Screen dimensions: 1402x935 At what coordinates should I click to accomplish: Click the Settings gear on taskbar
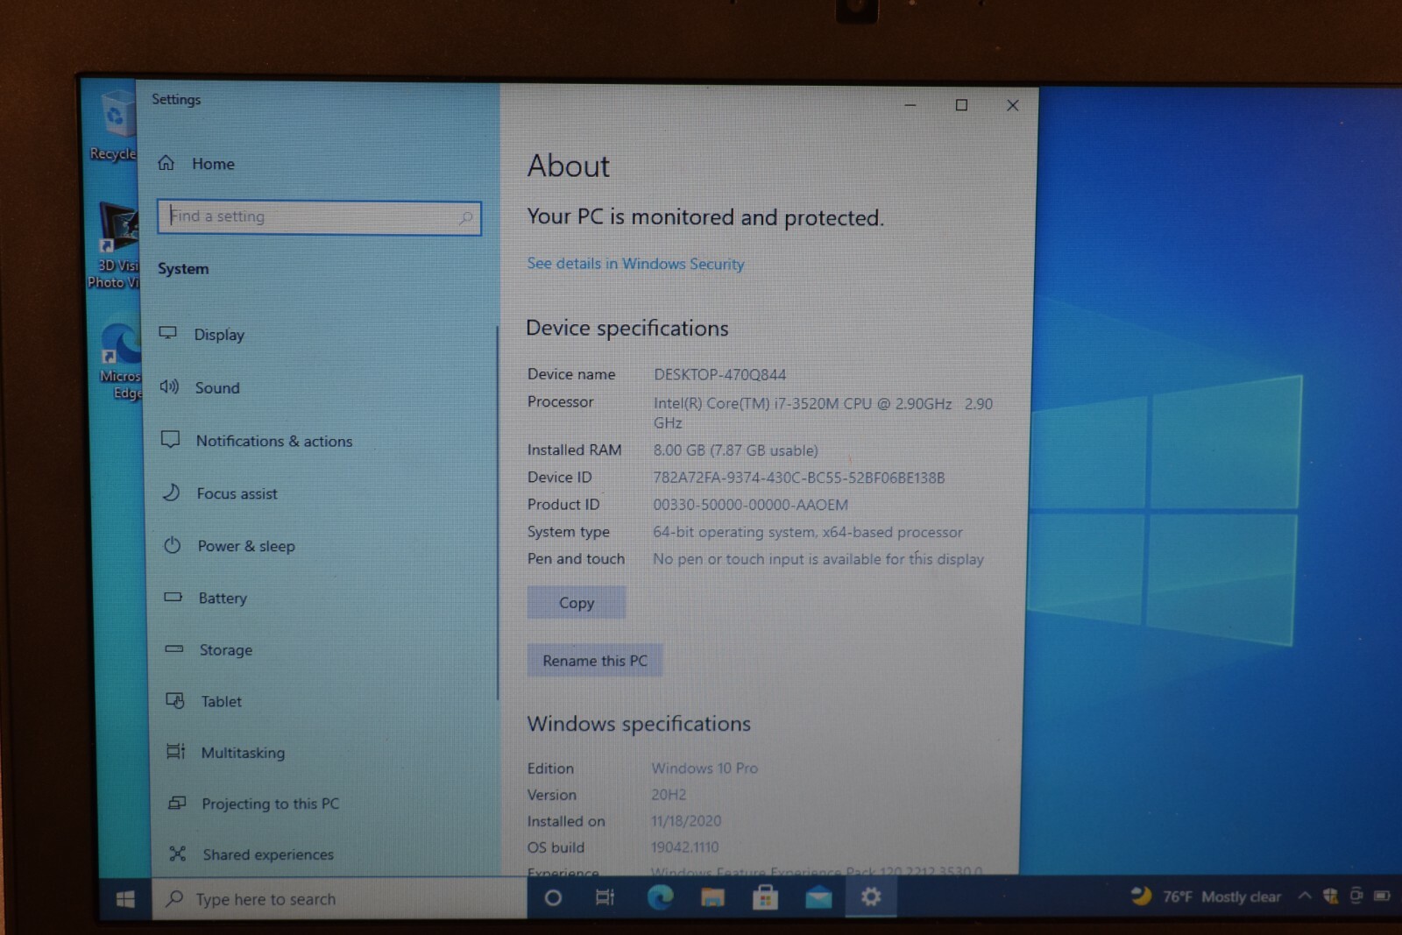click(x=870, y=896)
